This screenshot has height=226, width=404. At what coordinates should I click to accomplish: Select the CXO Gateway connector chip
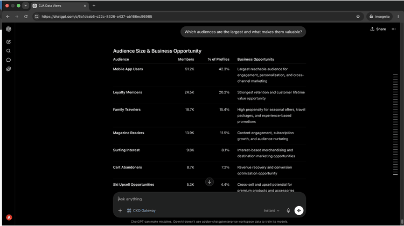point(141,210)
